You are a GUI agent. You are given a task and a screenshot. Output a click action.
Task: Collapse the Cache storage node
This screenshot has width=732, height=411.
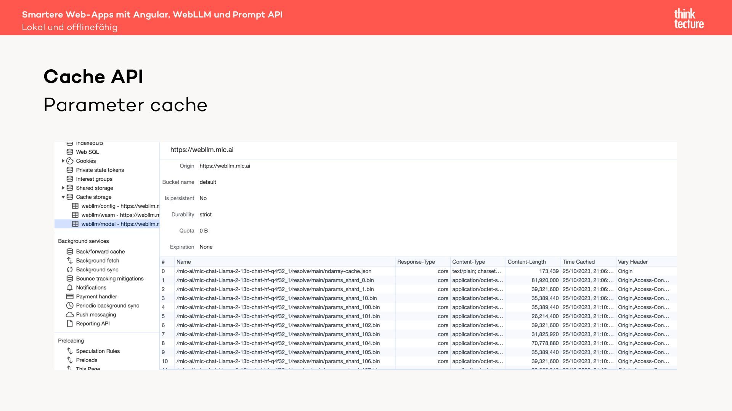coord(63,197)
